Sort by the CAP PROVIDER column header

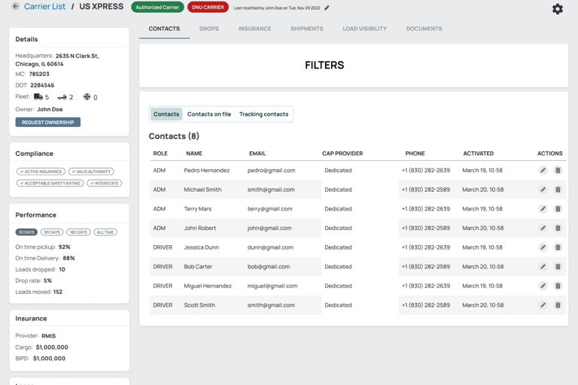(342, 153)
